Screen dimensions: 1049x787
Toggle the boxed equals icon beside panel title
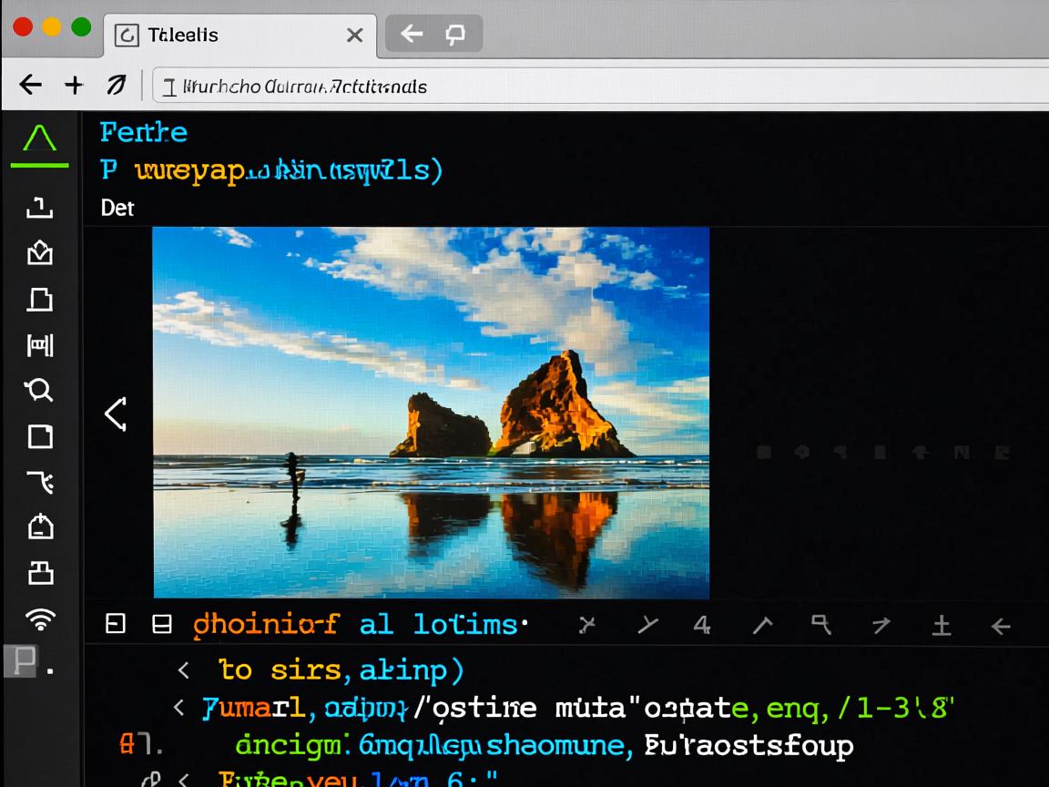click(x=162, y=624)
